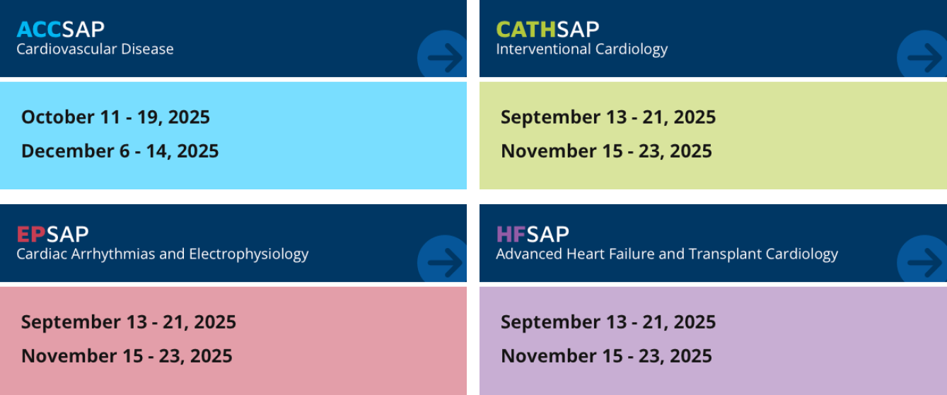The height and width of the screenshot is (395, 947).
Task: Open the HFSAP title link
Action: (x=533, y=234)
